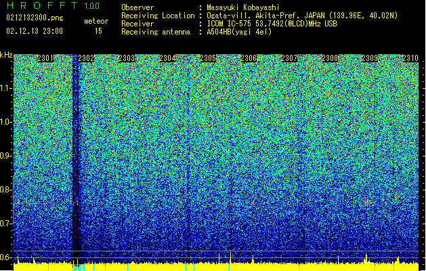Select the filename 0212132300.png

[x=35, y=18]
